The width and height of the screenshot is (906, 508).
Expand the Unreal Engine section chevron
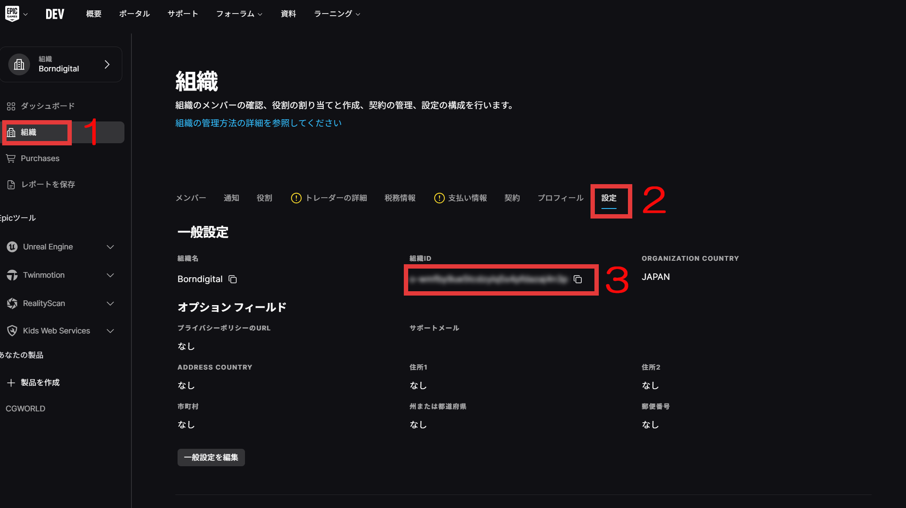[110, 247]
